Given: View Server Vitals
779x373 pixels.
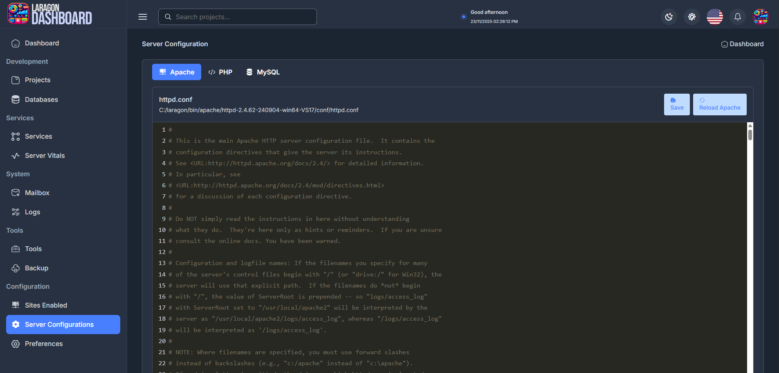Looking at the screenshot, I should 45,155.
